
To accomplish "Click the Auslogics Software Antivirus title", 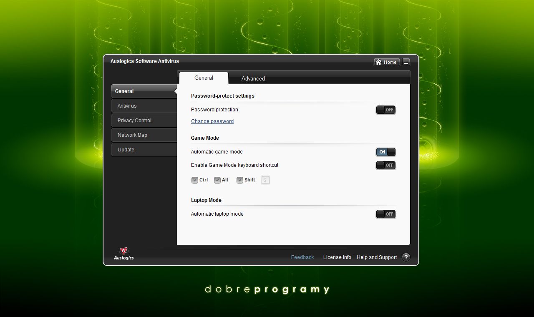I will tap(145, 61).
